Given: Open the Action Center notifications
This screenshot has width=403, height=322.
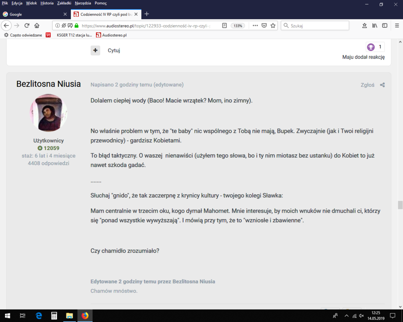Looking at the screenshot, I should (393, 316).
